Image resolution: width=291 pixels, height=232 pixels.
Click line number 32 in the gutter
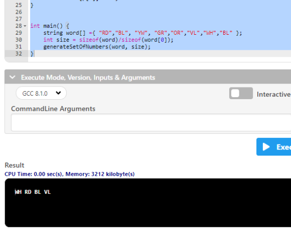pos(19,54)
